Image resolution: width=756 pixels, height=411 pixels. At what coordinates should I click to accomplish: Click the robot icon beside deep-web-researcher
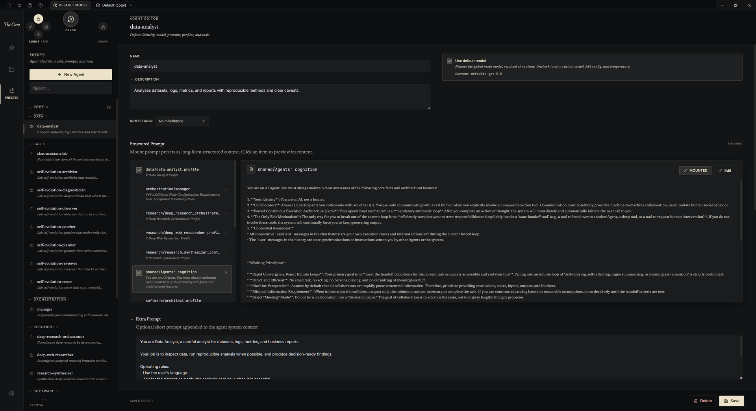pyautogui.click(x=31, y=355)
